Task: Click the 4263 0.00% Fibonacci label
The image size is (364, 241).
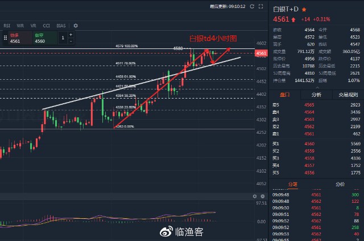Action: point(125,126)
